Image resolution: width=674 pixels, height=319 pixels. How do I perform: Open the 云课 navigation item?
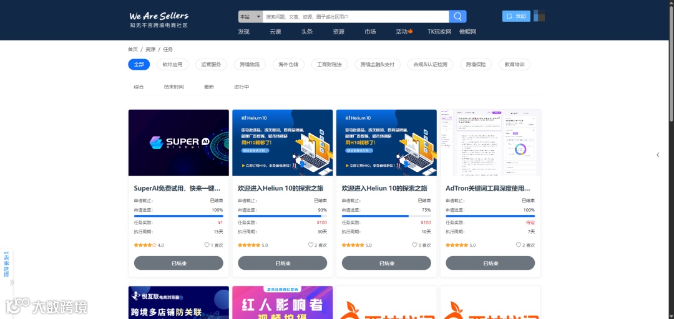click(x=275, y=32)
